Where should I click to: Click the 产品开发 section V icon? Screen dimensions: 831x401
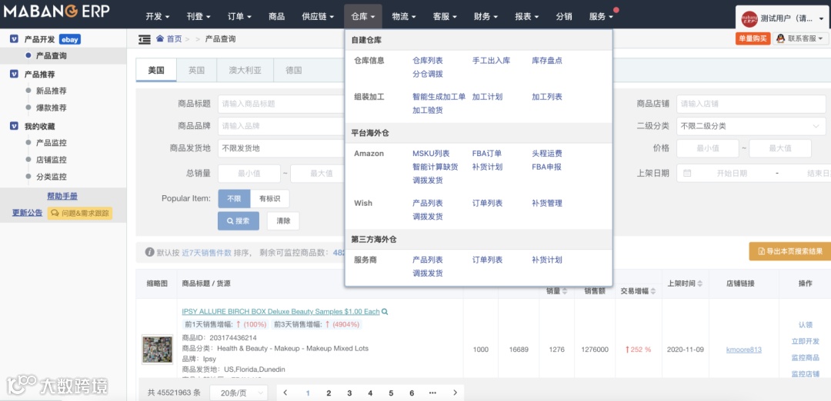tap(15, 39)
